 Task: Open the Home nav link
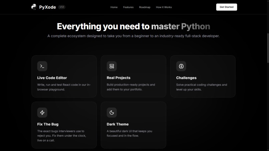(x=114, y=7)
